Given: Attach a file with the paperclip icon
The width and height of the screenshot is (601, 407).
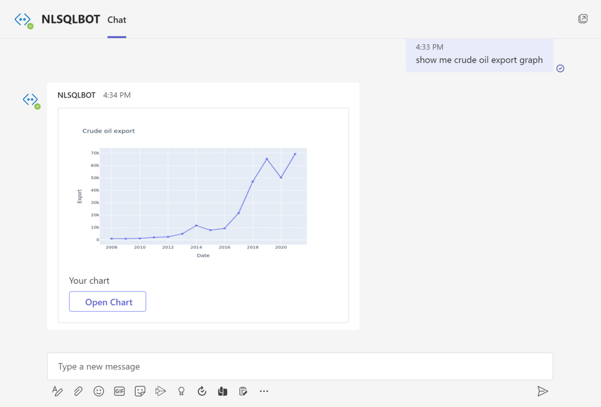Looking at the screenshot, I should [x=78, y=391].
